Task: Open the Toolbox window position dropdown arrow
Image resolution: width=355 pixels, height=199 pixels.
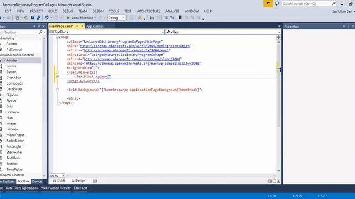Action: pos(34,27)
